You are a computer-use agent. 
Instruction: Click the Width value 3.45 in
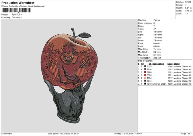(188, 11)
